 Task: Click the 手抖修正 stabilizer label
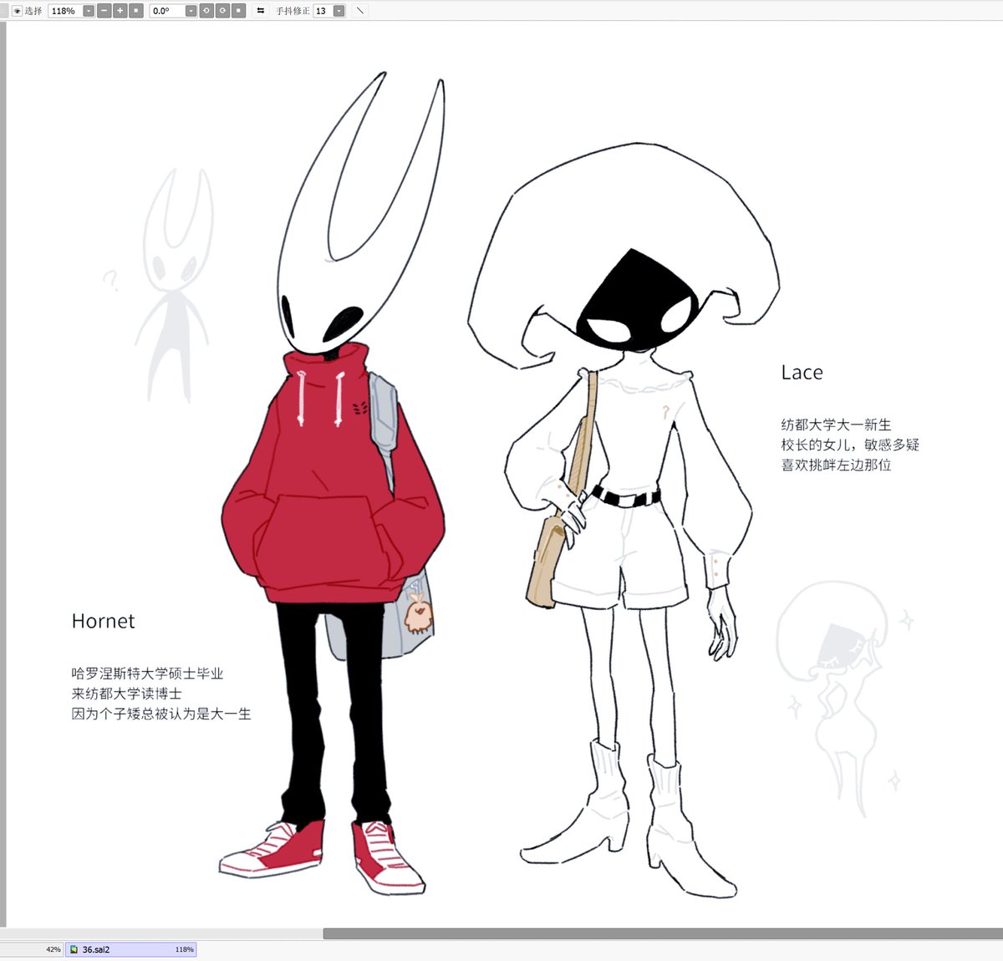coord(293,11)
